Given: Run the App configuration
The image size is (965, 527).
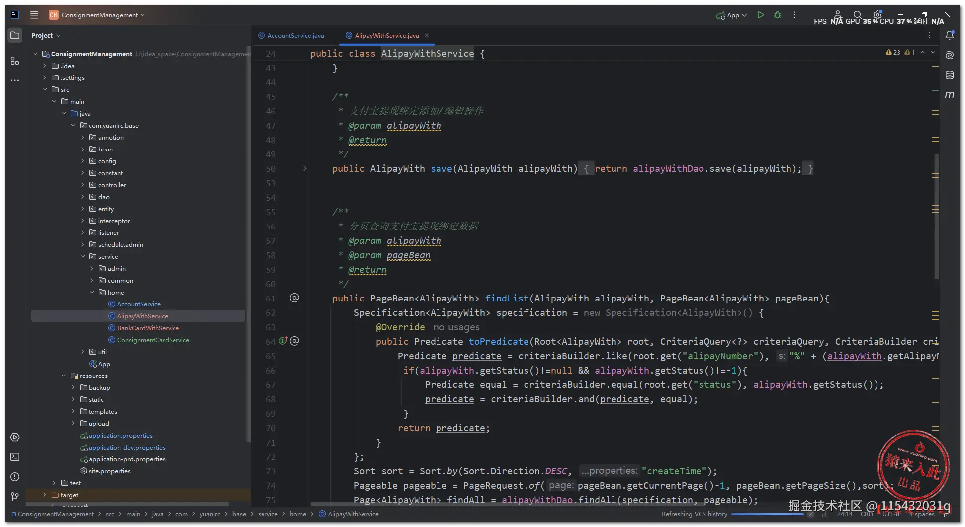Looking at the screenshot, I should [x=760, y=15].
